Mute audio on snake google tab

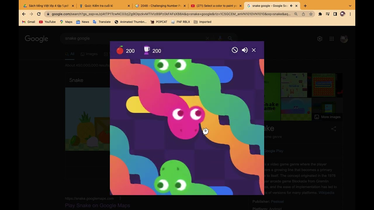[291, 6]
